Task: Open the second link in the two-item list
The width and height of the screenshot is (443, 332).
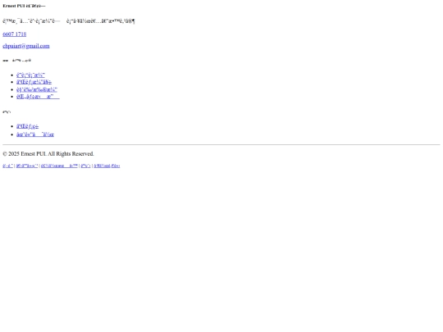Action: pos(35,134)
